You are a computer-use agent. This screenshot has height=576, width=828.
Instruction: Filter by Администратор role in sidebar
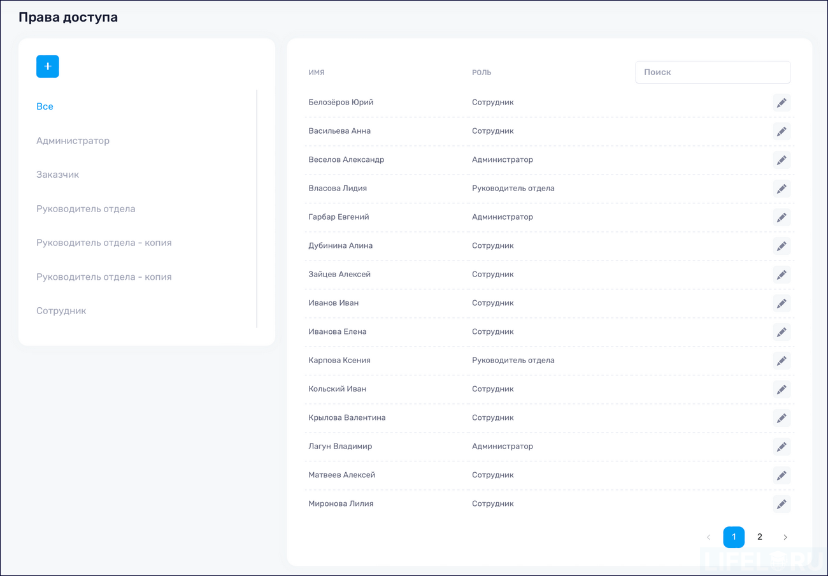[x=73, y=140]
